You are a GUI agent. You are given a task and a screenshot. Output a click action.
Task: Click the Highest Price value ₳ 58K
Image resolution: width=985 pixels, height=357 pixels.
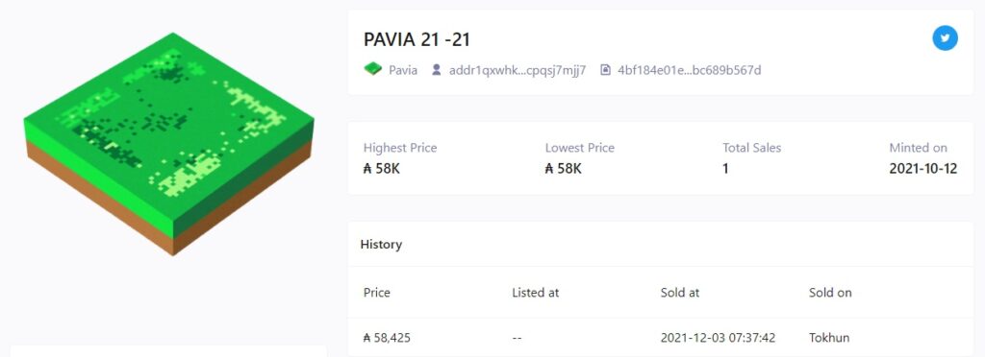point(381,169)
